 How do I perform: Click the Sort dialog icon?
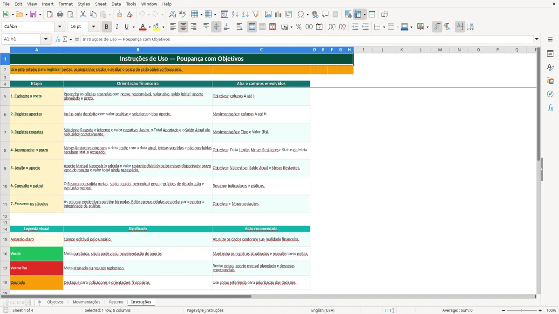pyautogui.click(x=225, y=14)
